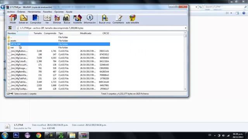Sort by the CRC32 column header

coord(103,33)
